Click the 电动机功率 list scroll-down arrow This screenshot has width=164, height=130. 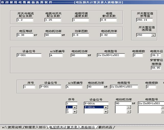coord(129,112)
